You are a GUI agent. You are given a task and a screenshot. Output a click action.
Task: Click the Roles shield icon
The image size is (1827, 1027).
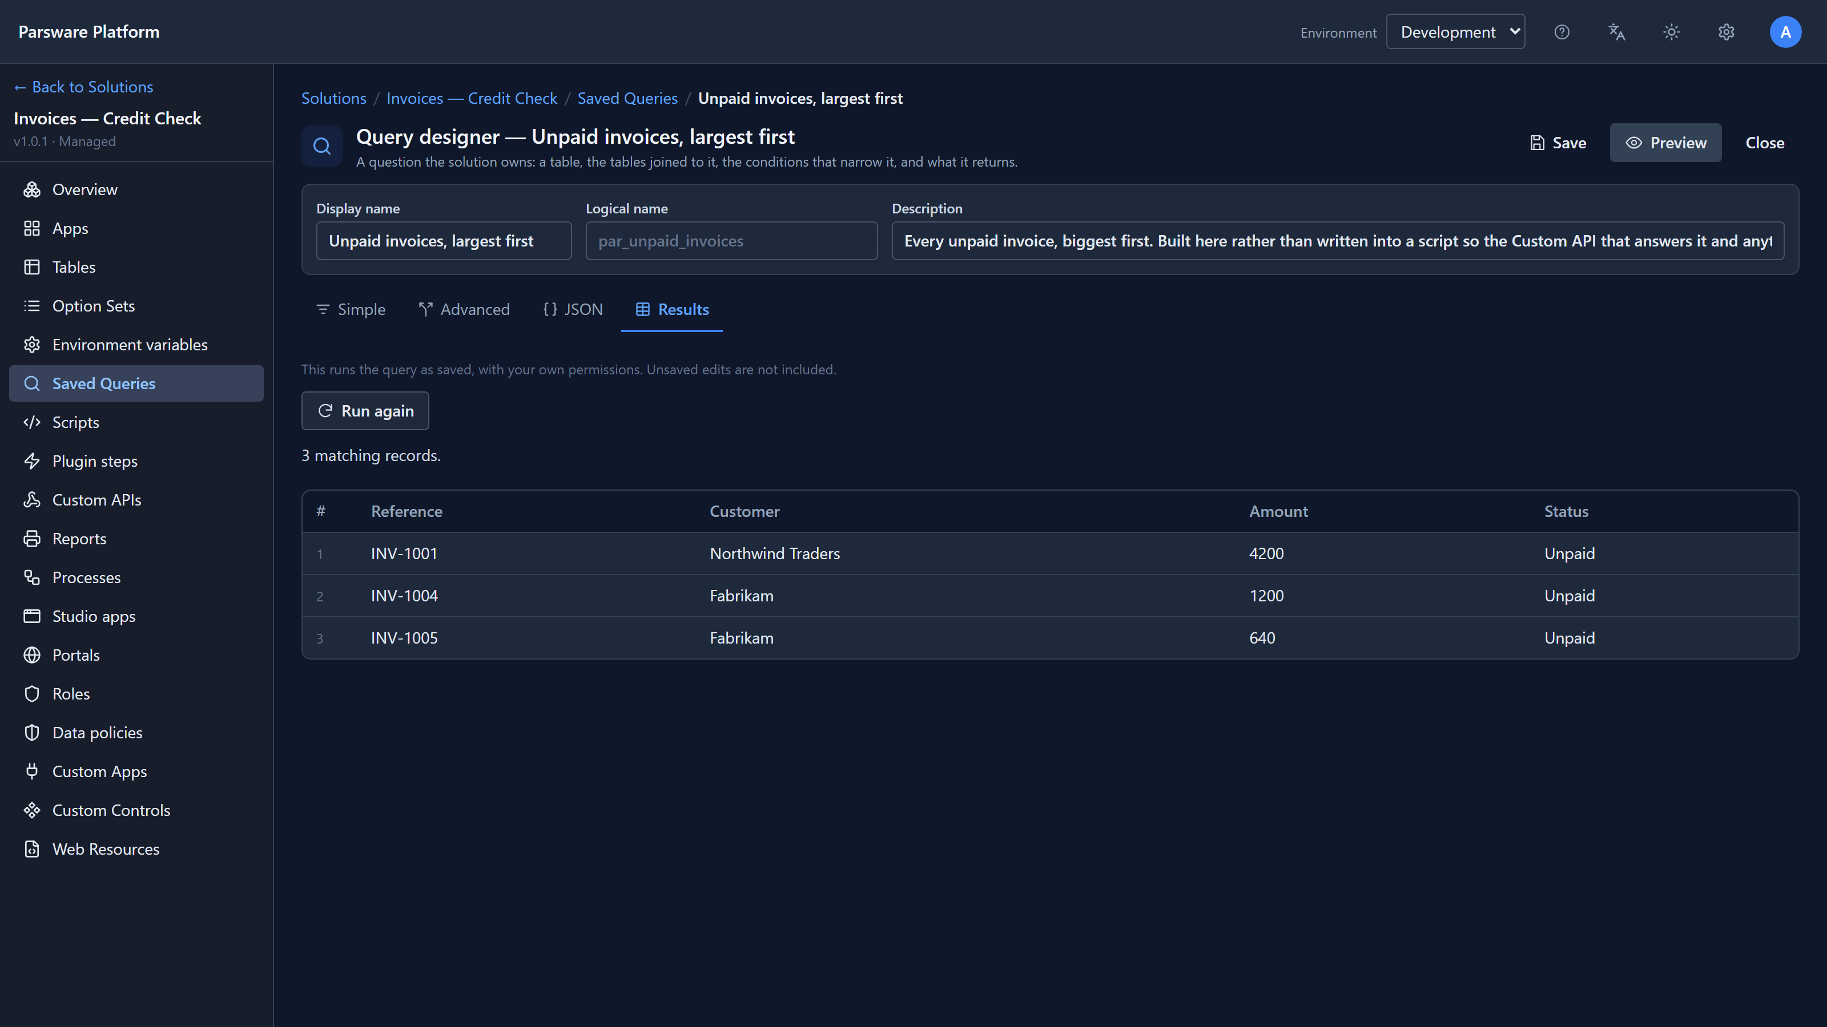point(32,694)
